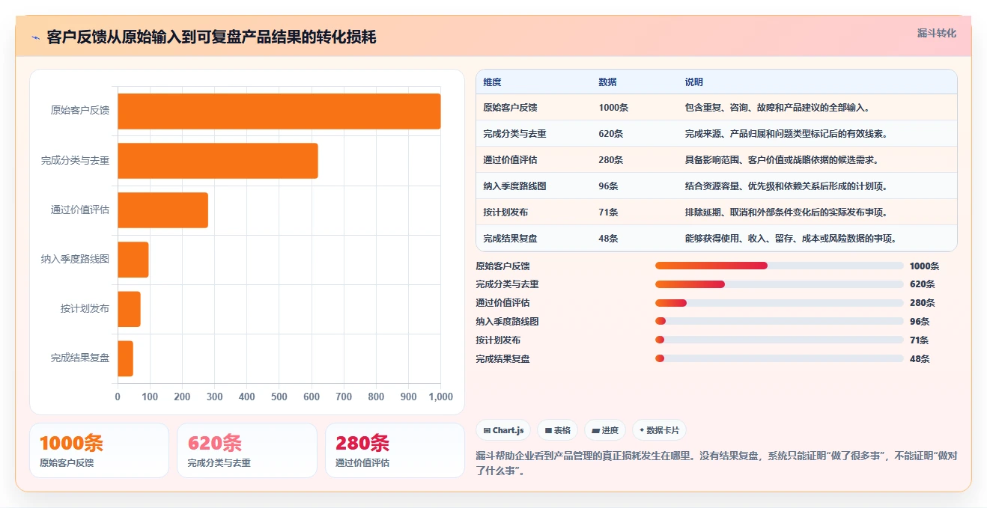Screen dimensions: 987x508
Task: Click the lightning icon before the title
Action: click(x=35, y=37)
